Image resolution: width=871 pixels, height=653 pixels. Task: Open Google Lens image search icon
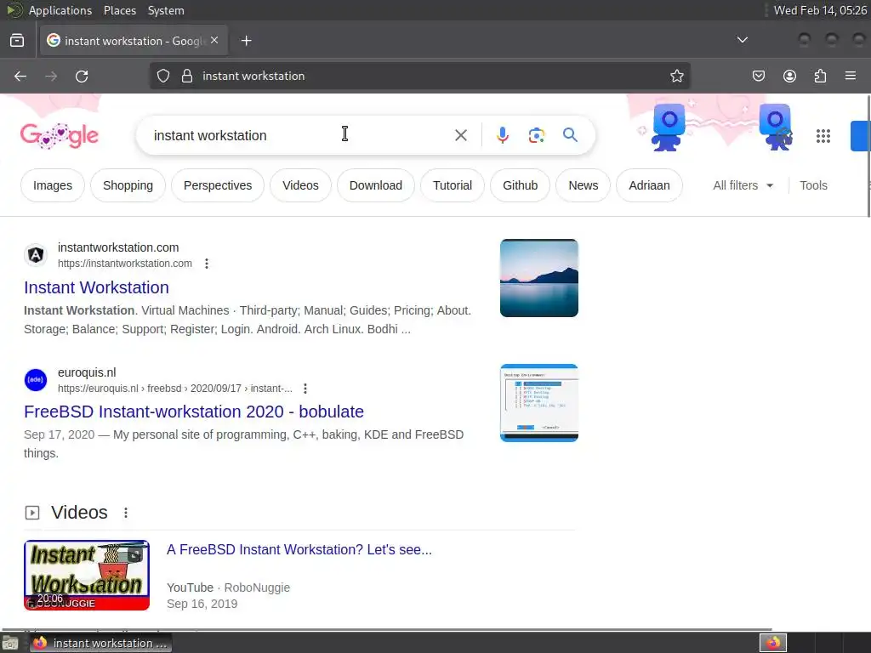point(536,135)
